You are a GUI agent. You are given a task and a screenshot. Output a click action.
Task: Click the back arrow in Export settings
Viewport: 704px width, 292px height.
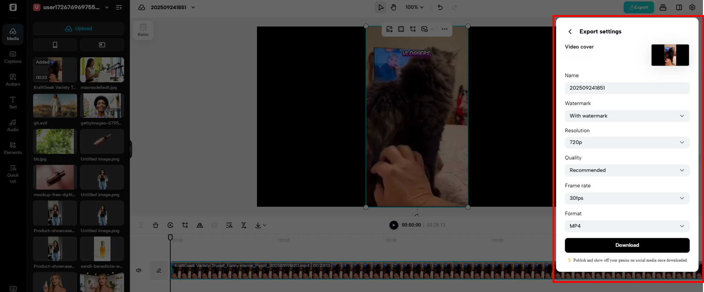click(570, 32)
